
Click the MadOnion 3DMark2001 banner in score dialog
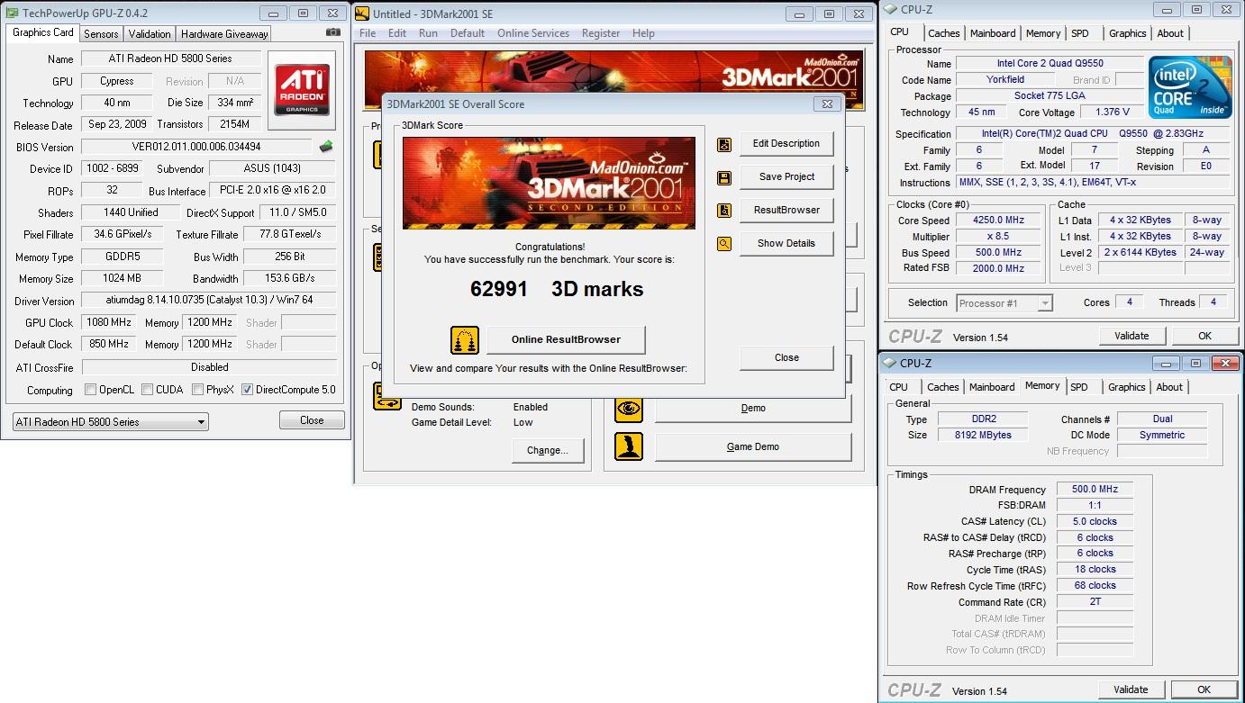[549, 184]
